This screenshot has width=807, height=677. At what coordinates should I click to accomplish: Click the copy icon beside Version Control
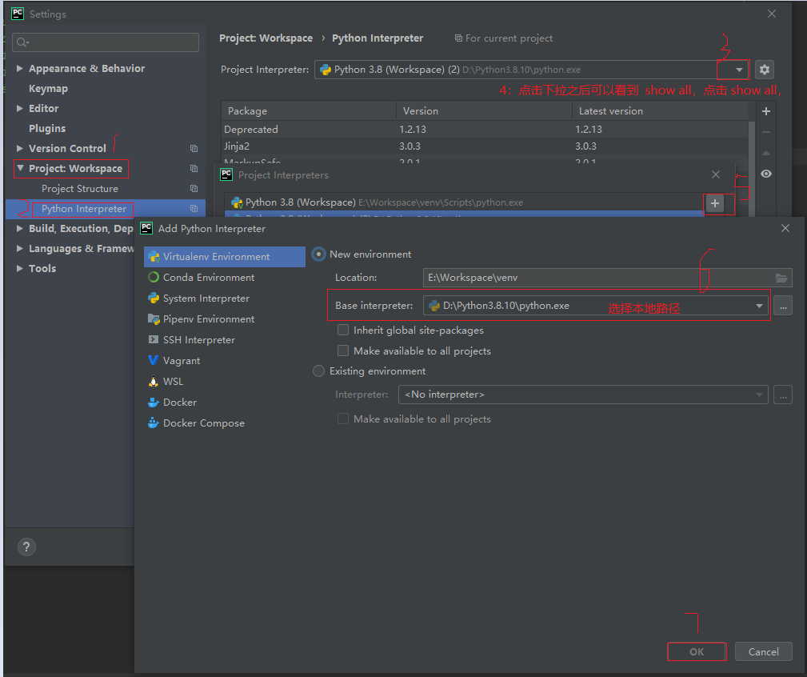point(194,148)
